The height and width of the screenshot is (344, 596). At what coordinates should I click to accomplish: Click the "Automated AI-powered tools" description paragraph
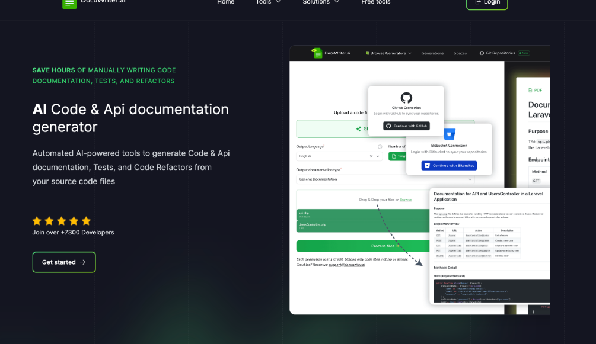[131, 167]
